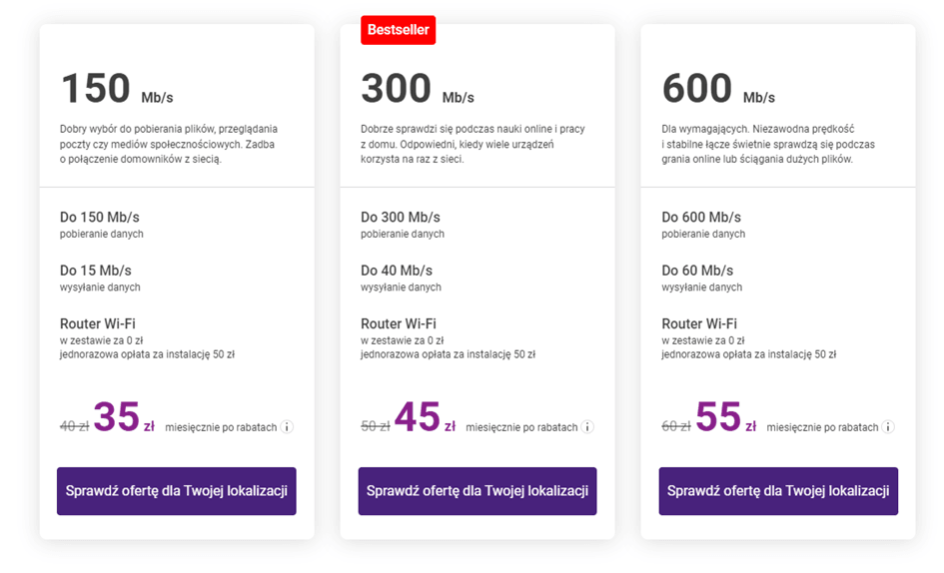Click 'Do 15 Mb/s' upload speed text
The height and width of the screenshot is (573, 944).
tap(96, 271)
